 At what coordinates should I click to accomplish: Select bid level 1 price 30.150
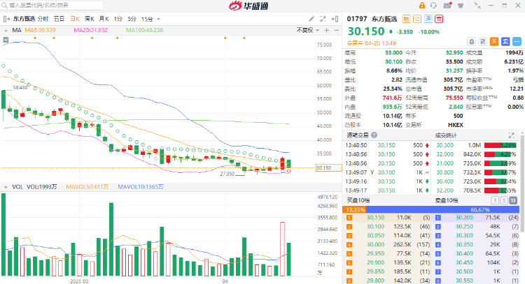point(376,218)
